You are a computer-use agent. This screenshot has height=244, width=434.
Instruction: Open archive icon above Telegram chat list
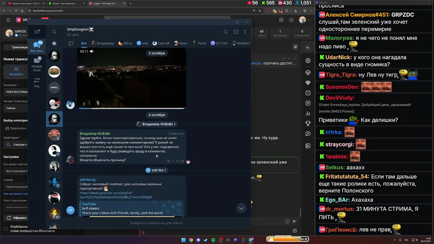54,43
